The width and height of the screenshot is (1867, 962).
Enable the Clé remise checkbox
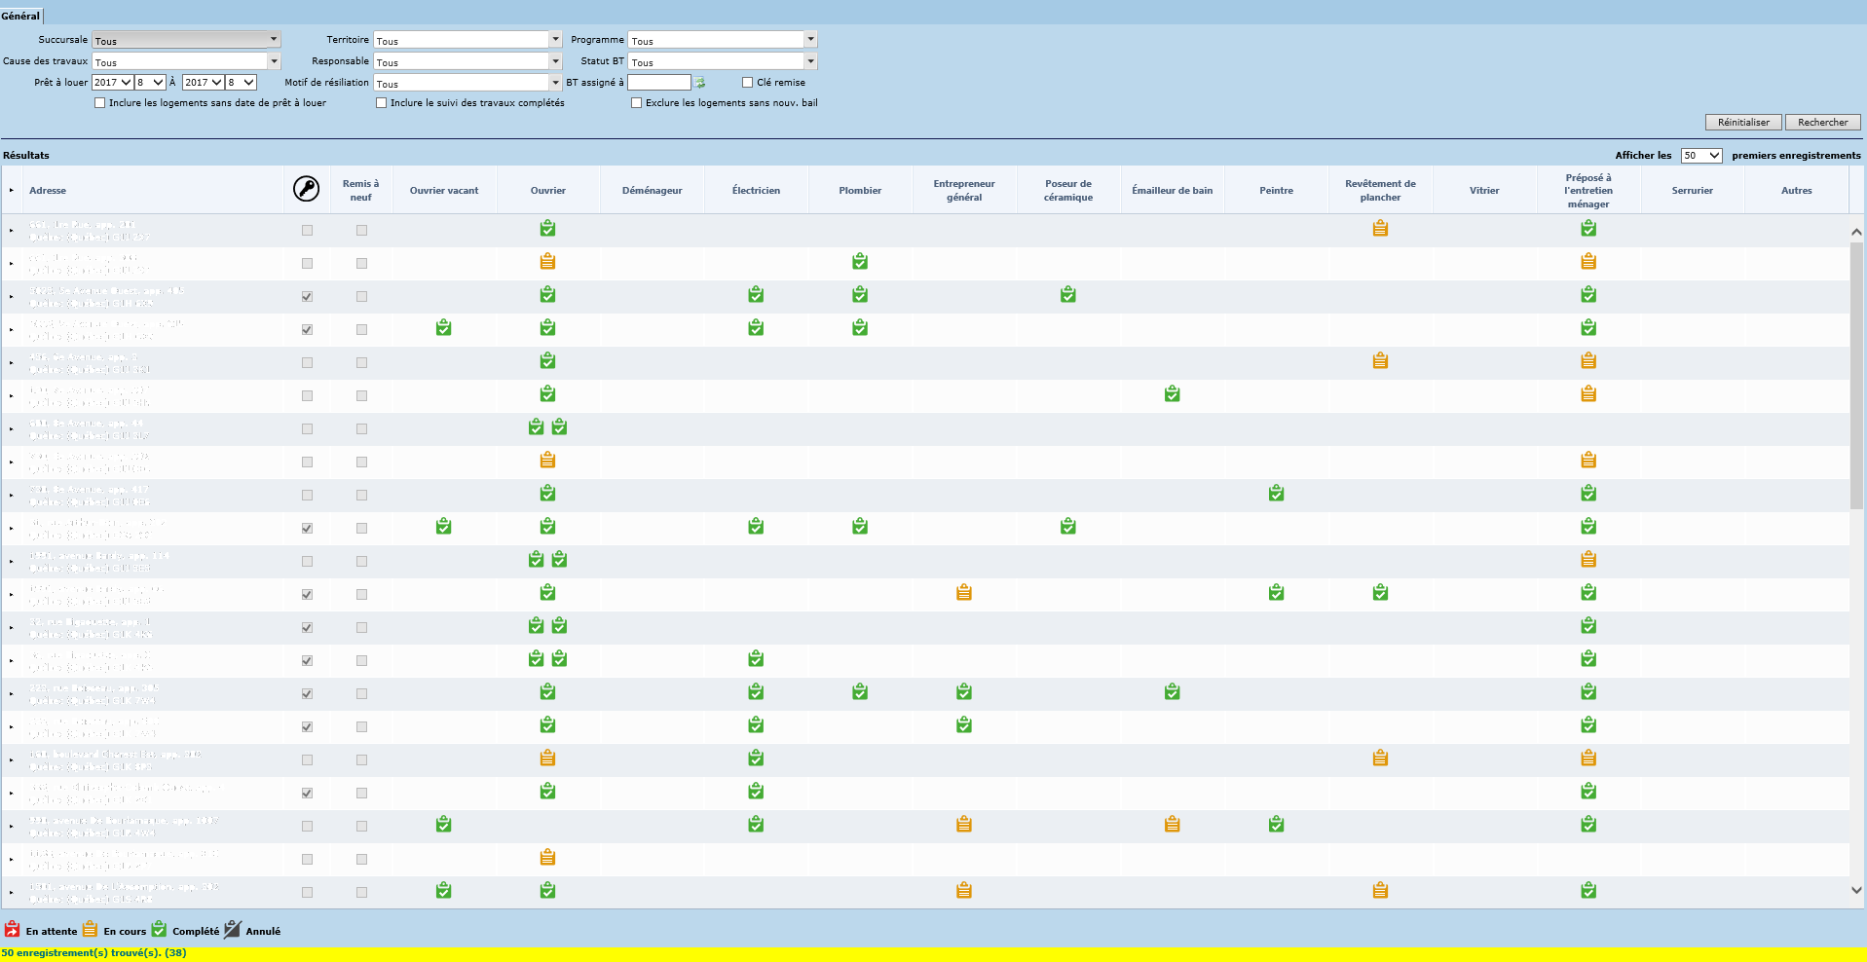tap(748, 83)
